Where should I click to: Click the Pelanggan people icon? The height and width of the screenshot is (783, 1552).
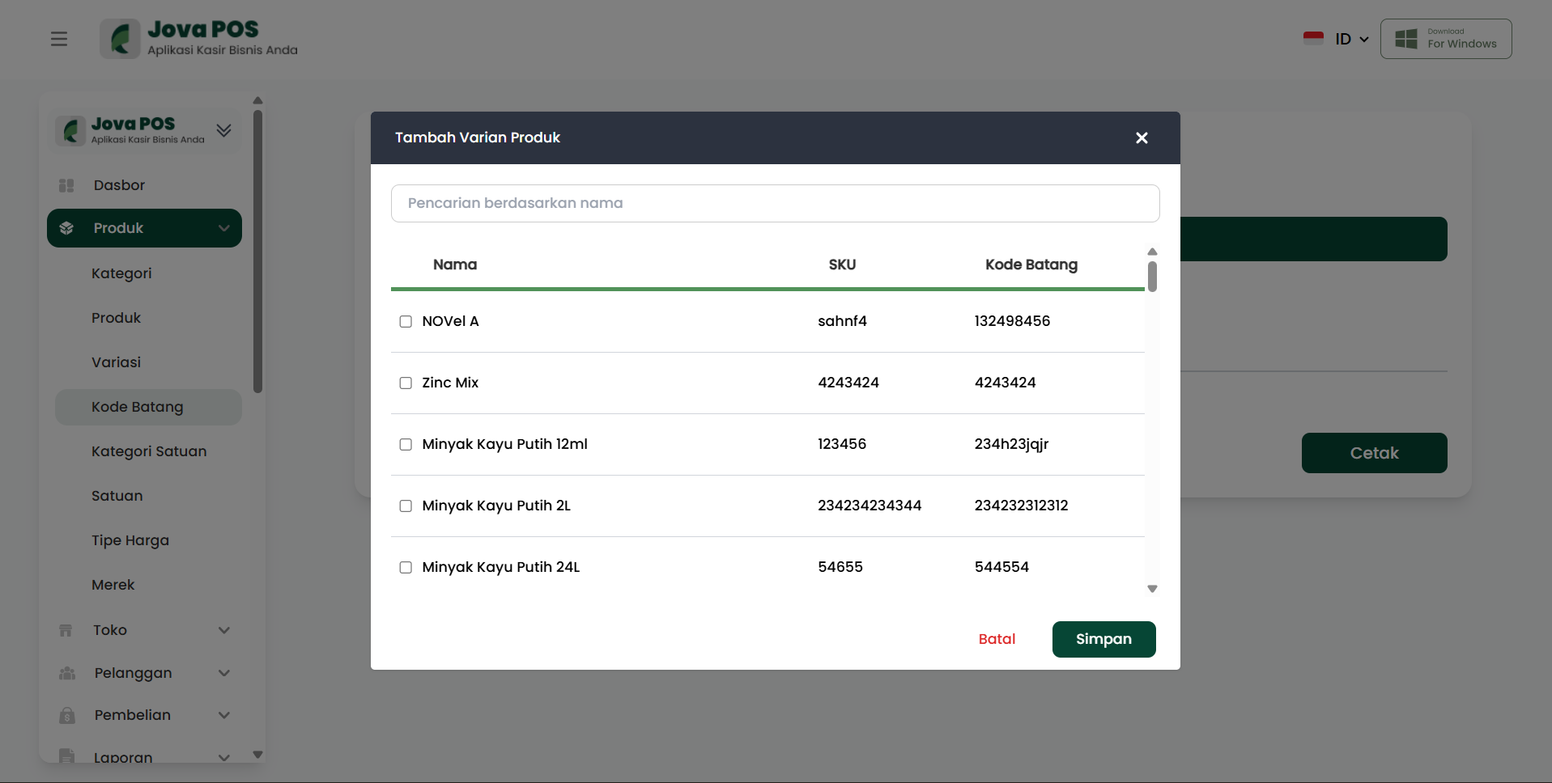(x=67, y=673)
